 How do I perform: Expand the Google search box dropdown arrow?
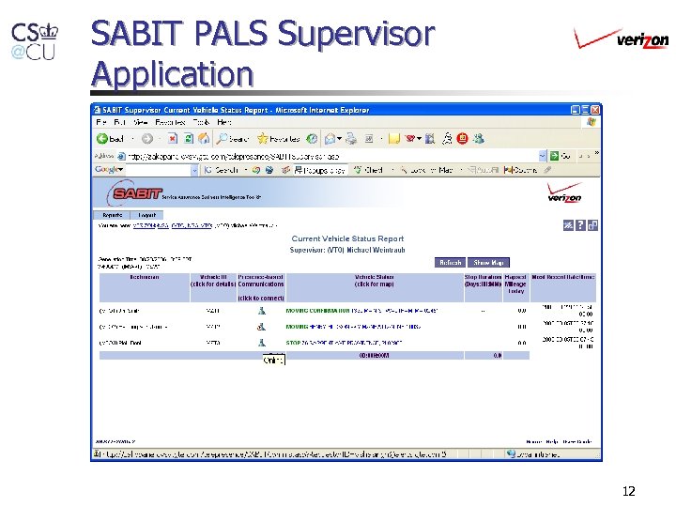point(194,170)
